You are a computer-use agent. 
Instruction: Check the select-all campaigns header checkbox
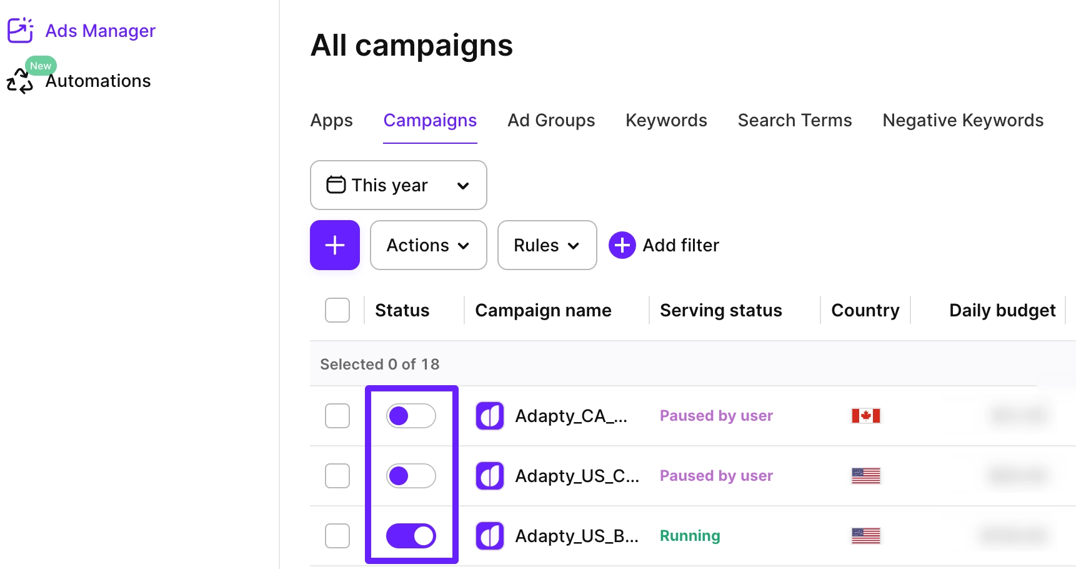click(x=337, y=310)
